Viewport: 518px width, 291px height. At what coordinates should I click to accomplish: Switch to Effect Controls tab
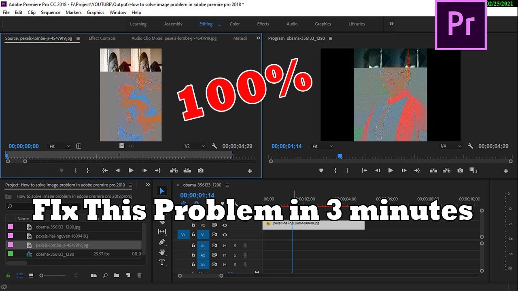click(x=102, y=38)
